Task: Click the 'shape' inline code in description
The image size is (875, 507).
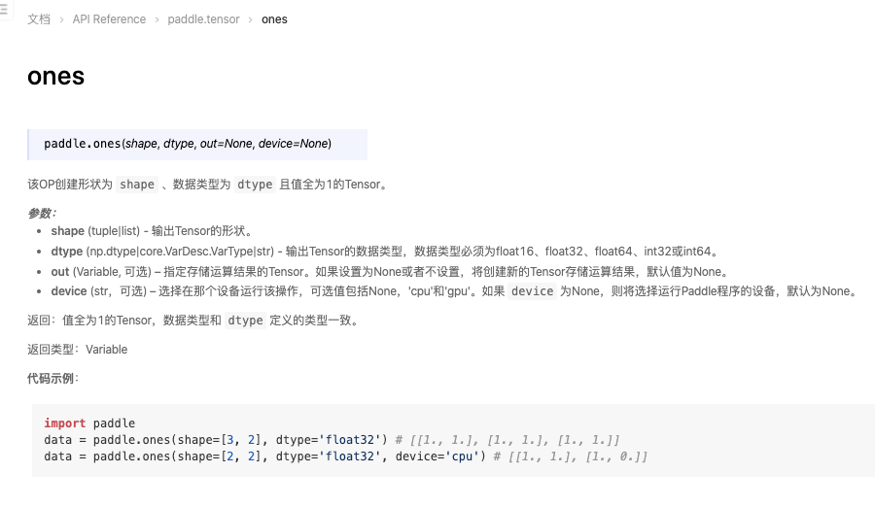Action: (137, 185)
